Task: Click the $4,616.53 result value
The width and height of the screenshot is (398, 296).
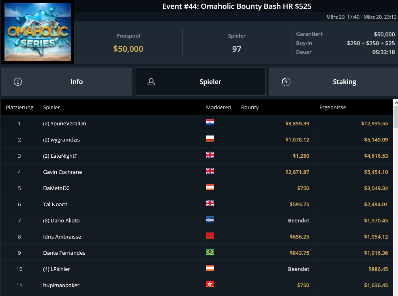Action: (376, 156)
